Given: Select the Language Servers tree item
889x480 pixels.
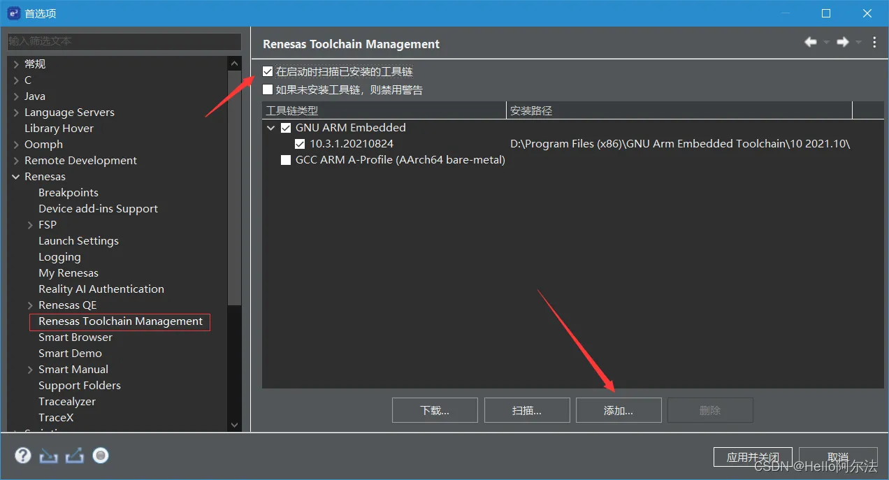Looking at the screenshot, I should pyautogui.click(x=69, y=112).
